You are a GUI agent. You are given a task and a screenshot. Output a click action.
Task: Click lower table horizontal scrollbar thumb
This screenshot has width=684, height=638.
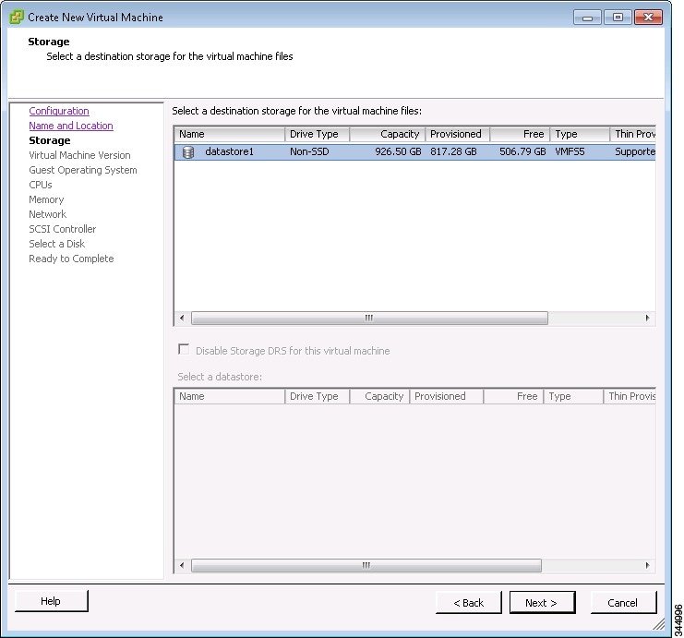[366, 566]
